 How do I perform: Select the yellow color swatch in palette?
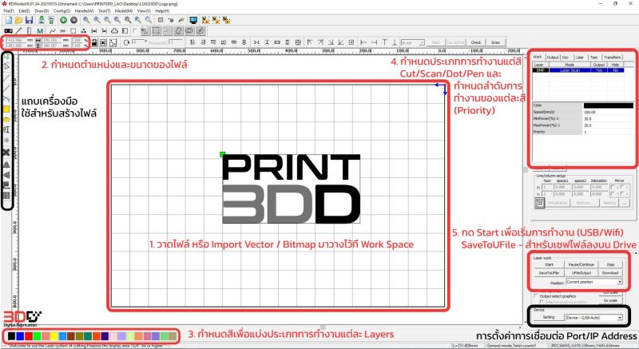(x=54, y=336)
